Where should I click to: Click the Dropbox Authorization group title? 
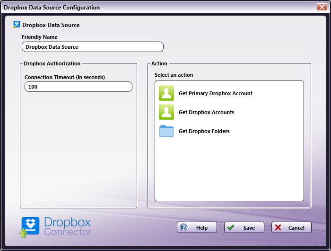[x=52, y=63]
